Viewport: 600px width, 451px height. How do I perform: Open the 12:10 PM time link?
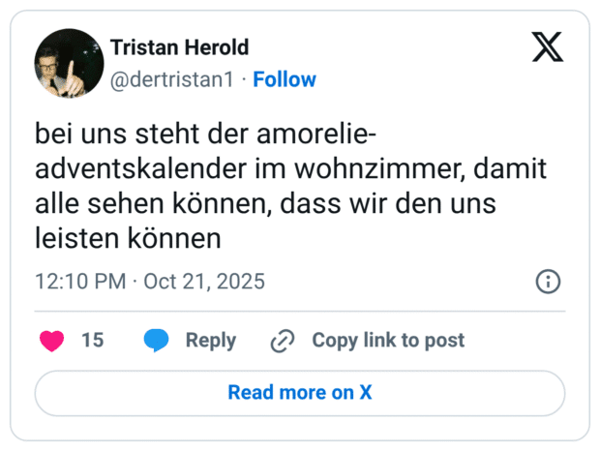[x=80, y=282]
